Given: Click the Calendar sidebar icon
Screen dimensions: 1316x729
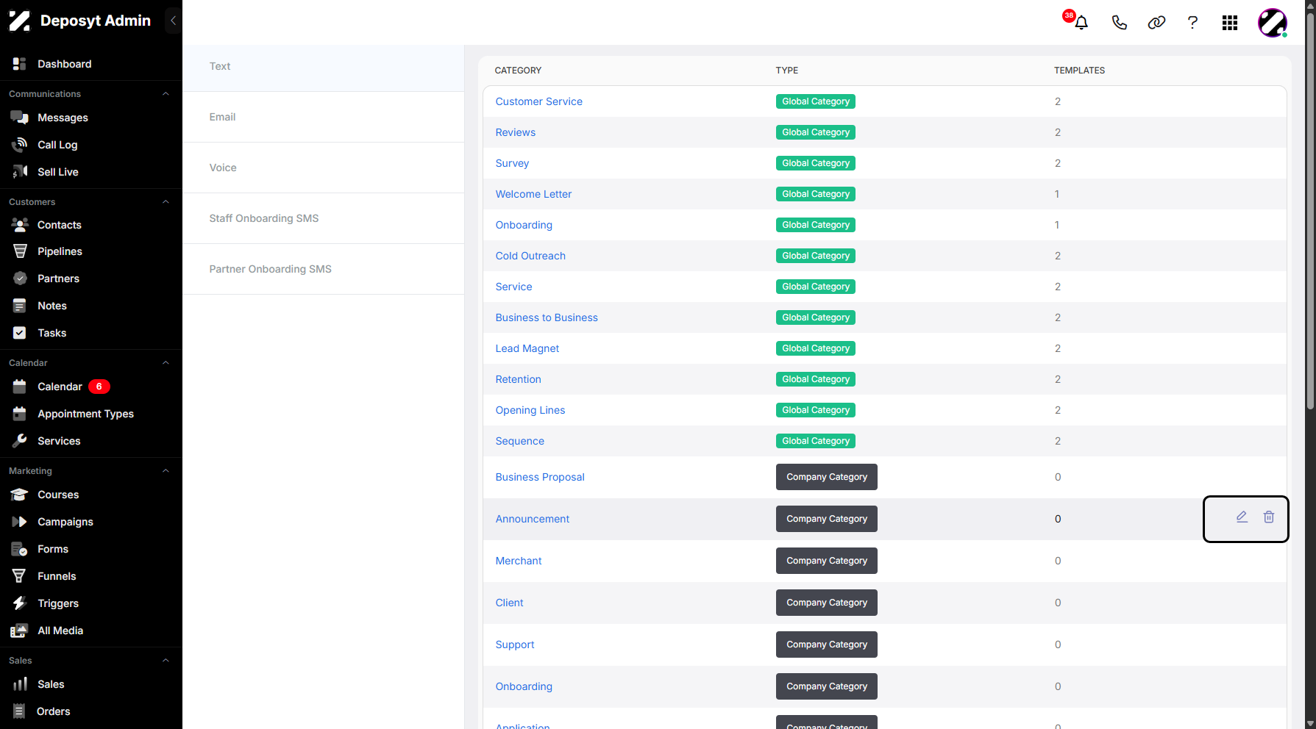Looking at the screenshot, I should coord(20,387).
